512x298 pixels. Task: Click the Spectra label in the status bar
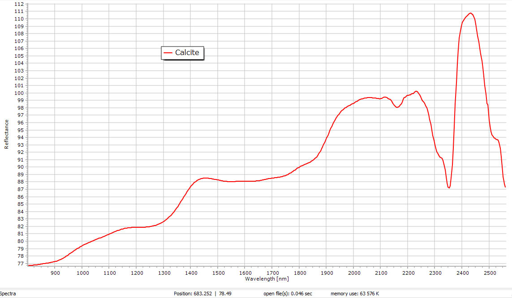point(9,294)
